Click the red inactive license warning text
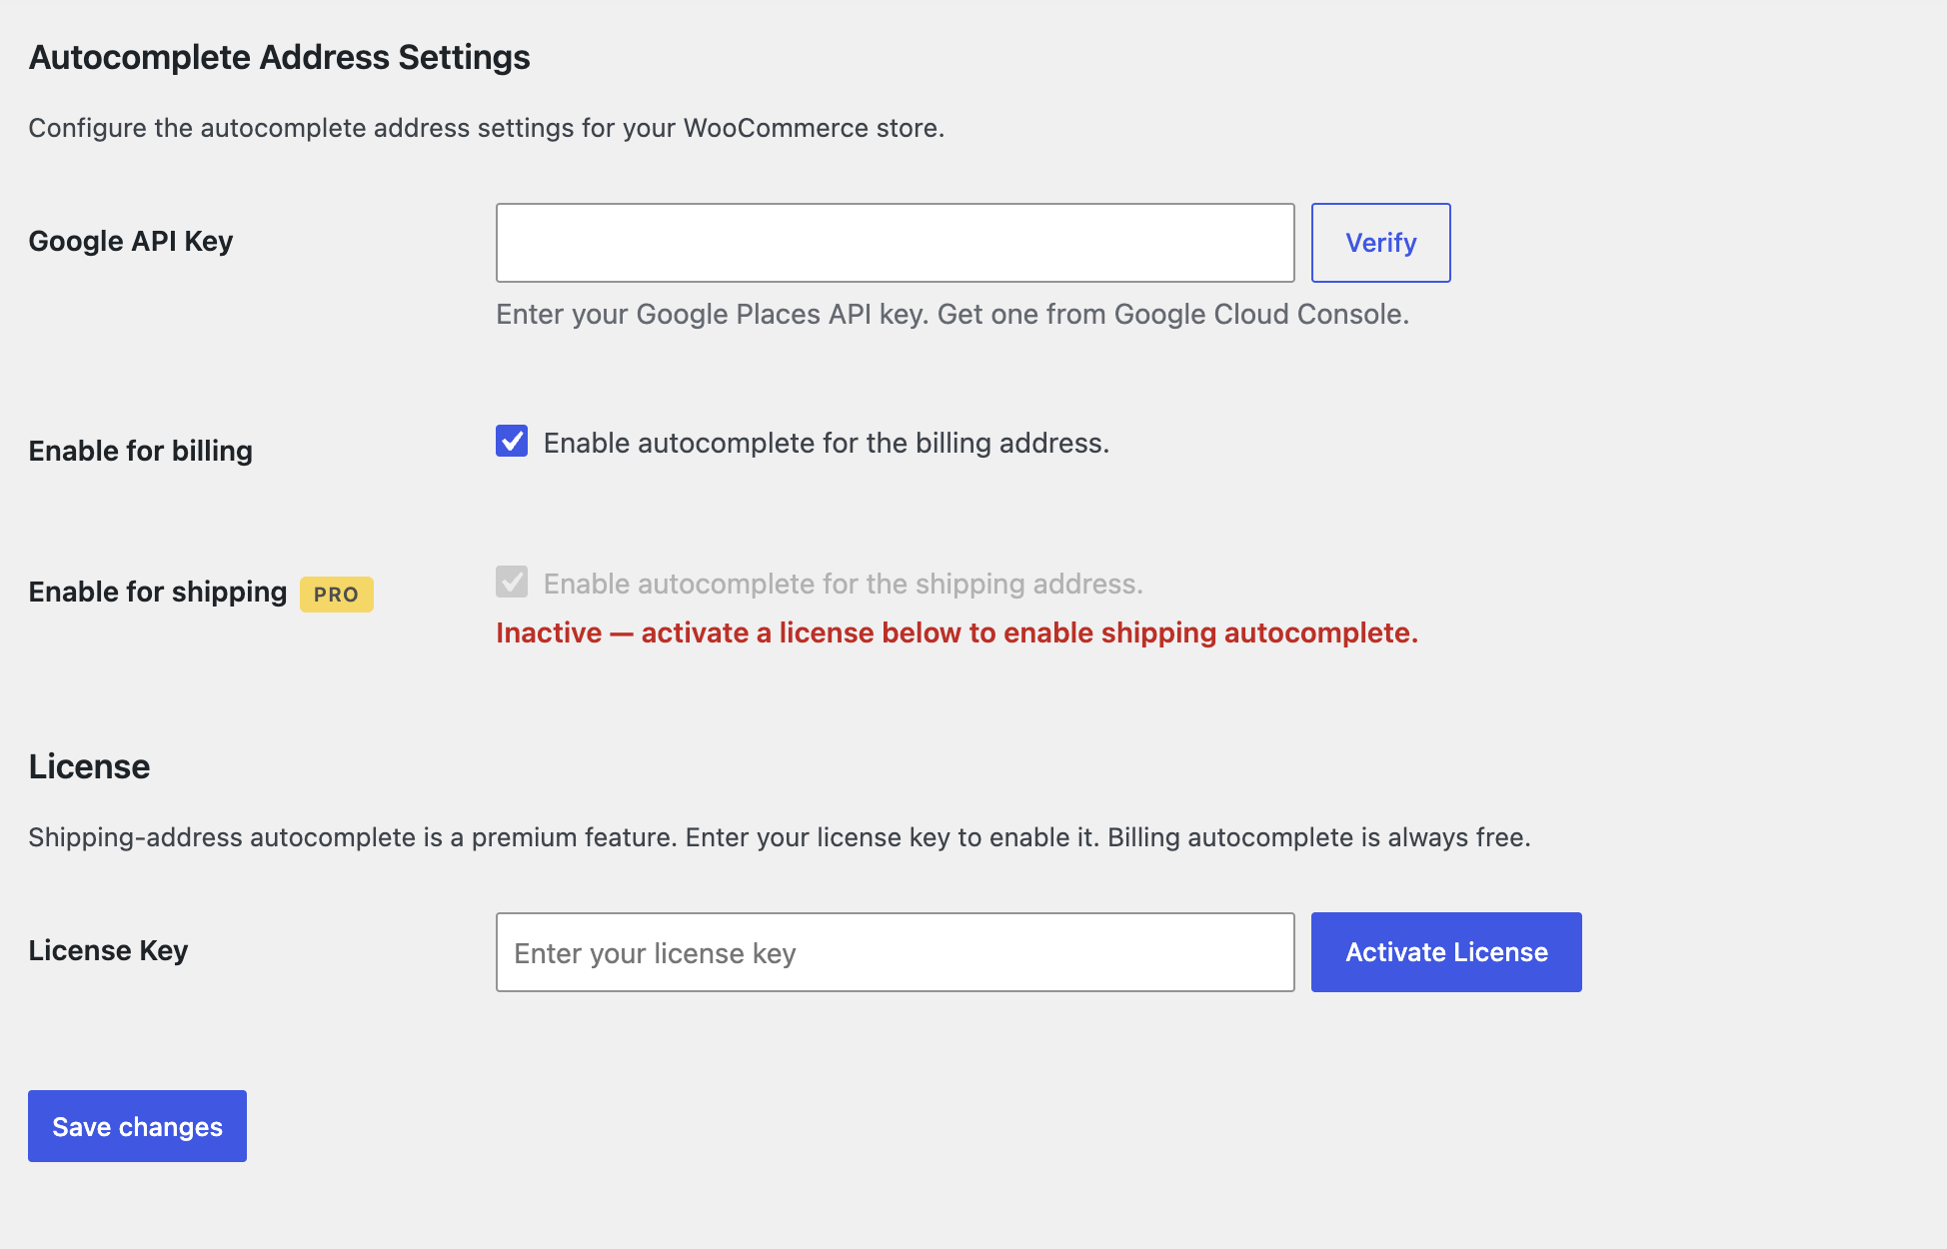The height and width of the screenshot is (1249, 1947). click(x=957, y=632)
